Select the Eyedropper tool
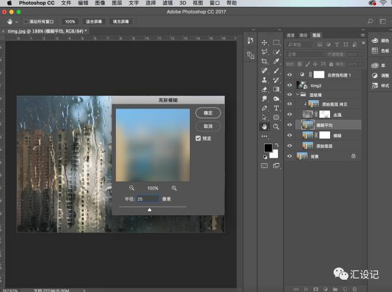The height and width of the screenshot is (292, 392). pyautogui.click(x=276, y=62)
